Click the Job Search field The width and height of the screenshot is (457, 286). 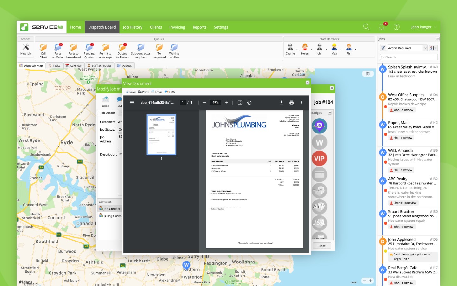point(409,57)
